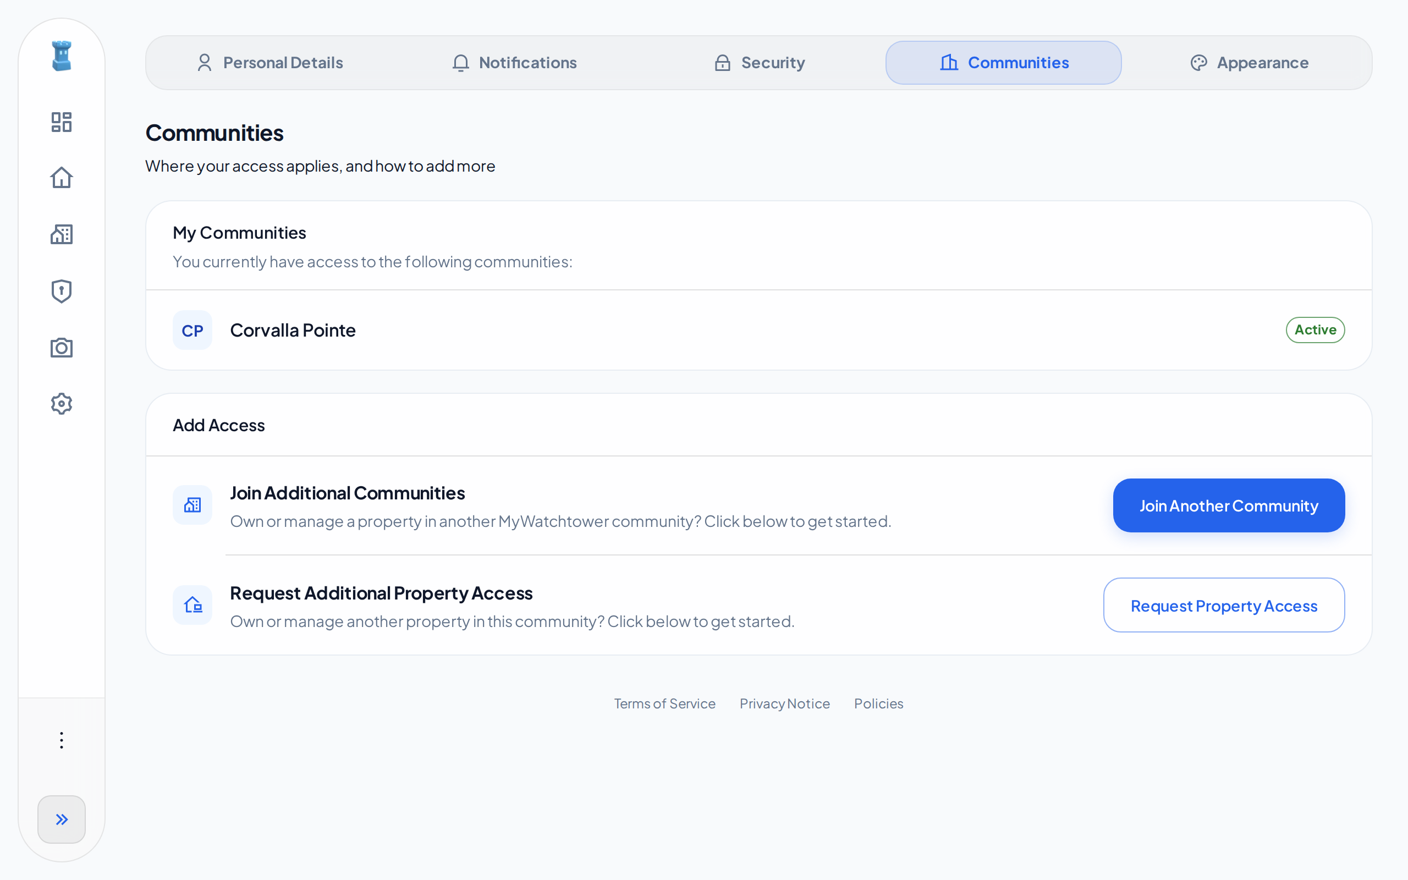Switch to the Personal Details tab
Screen dimensions: 1408x880
(x=270, y=63)
